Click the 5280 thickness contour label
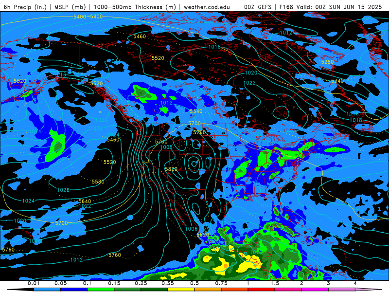 pyautogui.click(x=327, y=62)
